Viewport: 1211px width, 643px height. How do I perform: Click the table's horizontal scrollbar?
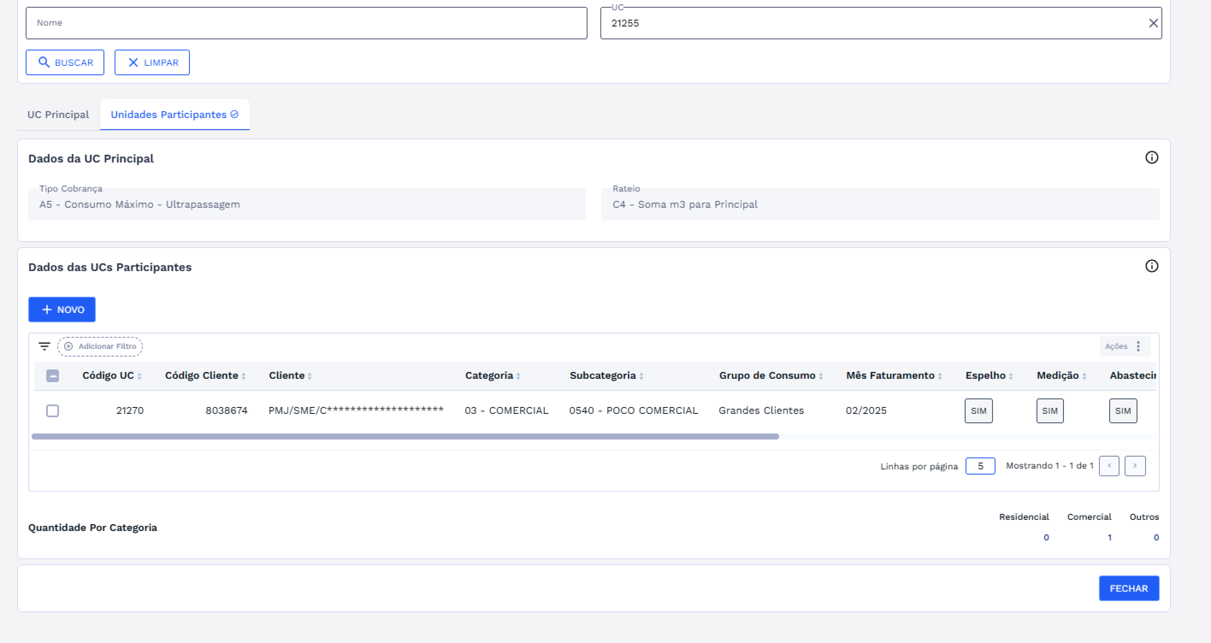[404, 437]
